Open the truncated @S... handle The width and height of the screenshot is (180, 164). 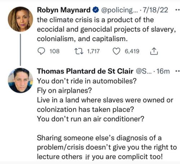pos(144,71)
